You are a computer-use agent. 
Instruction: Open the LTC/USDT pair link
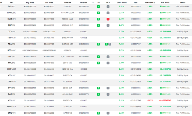pos(11,31)
